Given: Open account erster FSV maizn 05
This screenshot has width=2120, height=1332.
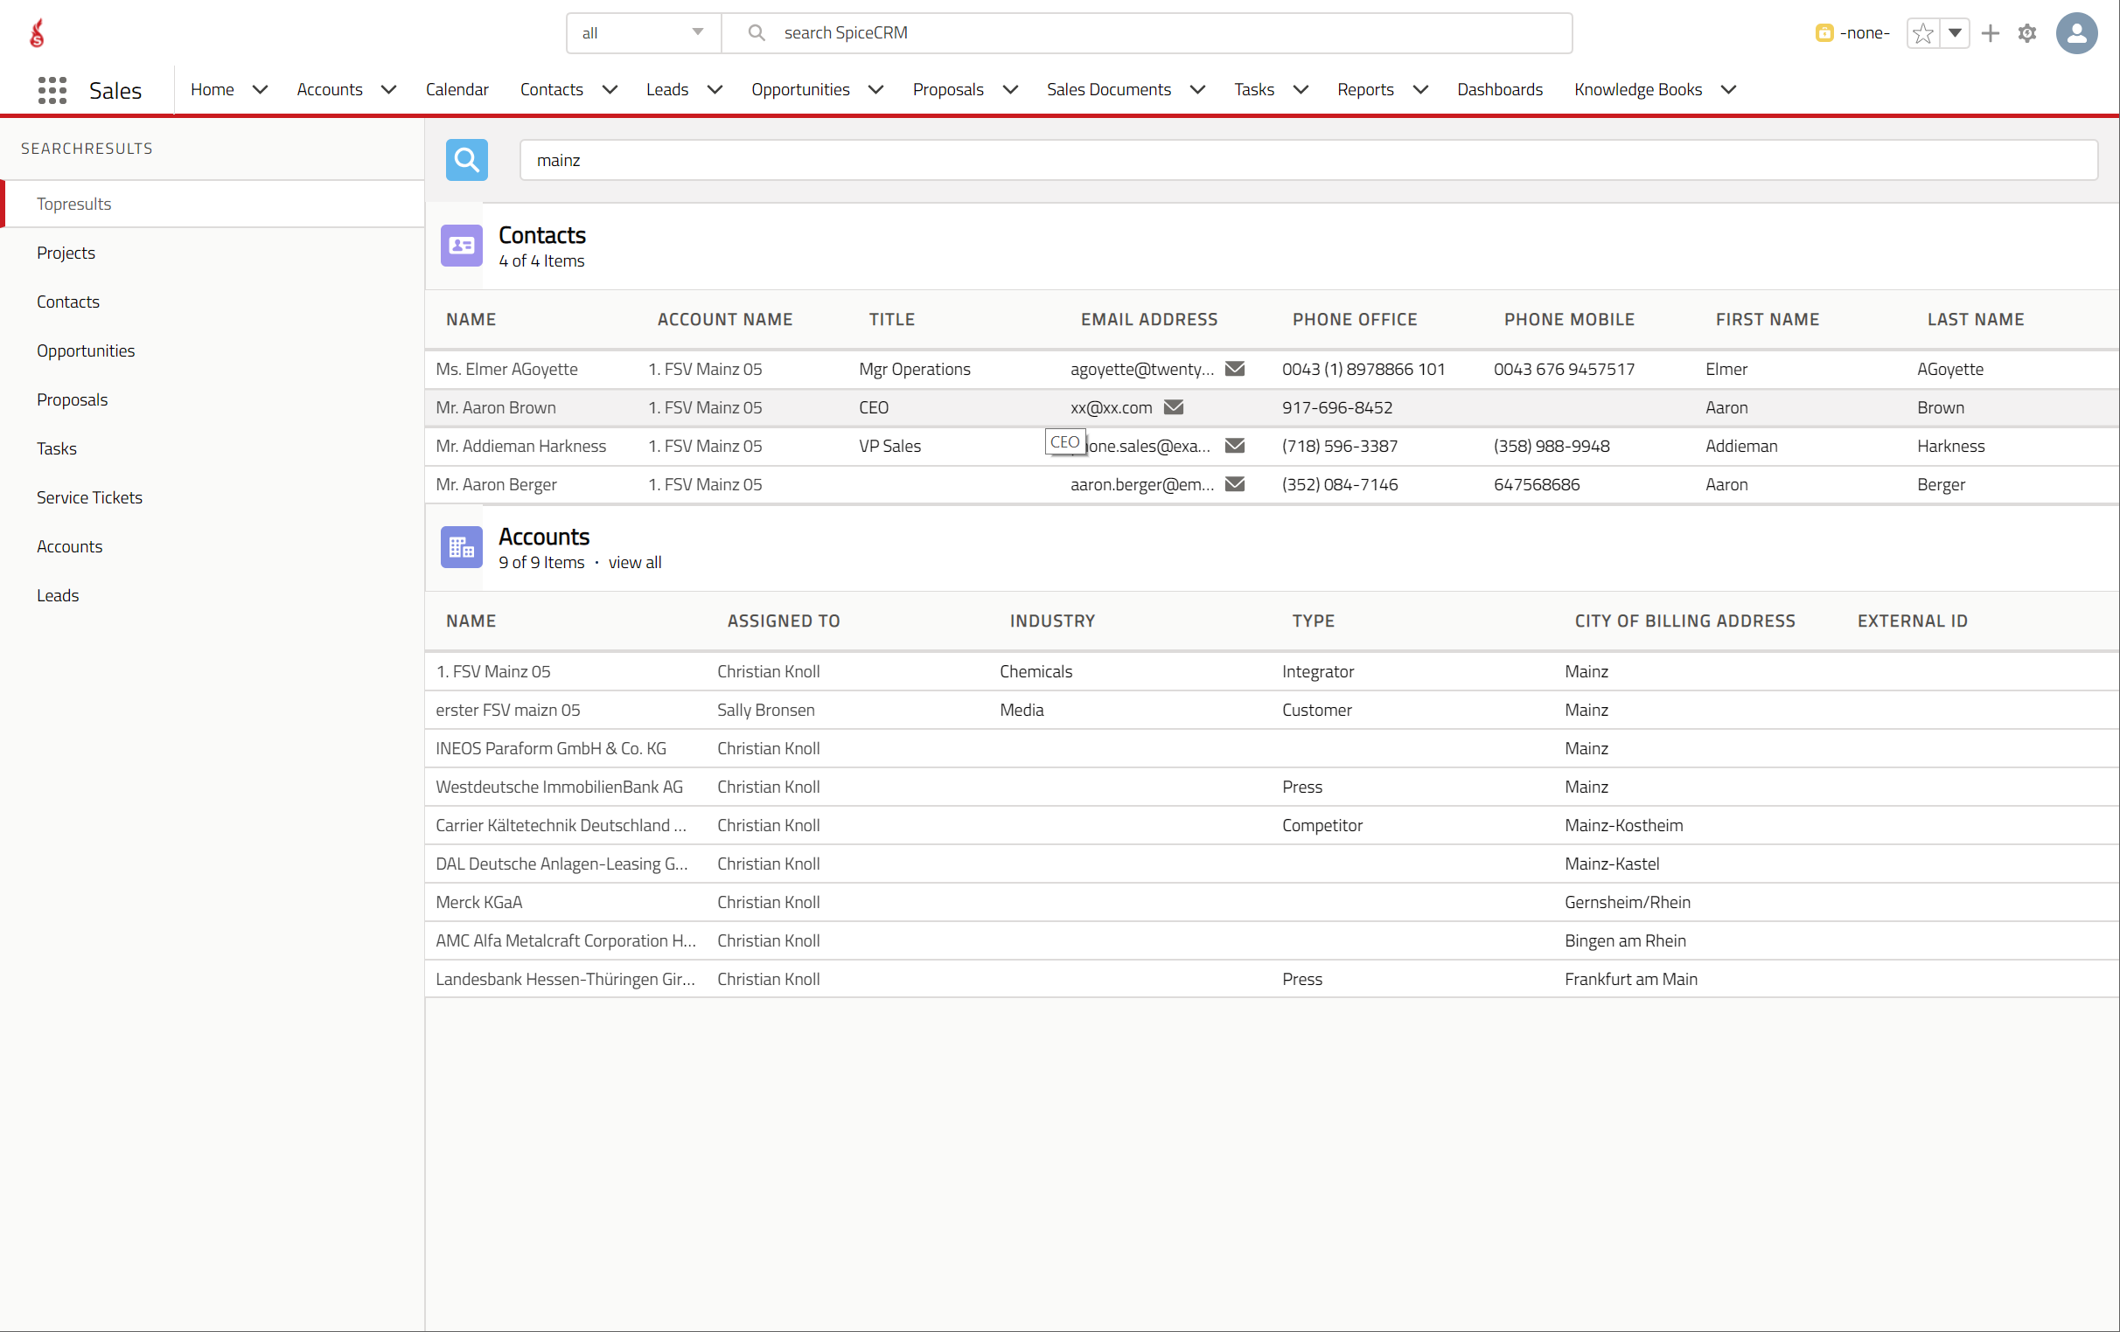Looking at the screenshot, I should click(x=508, y=710).
